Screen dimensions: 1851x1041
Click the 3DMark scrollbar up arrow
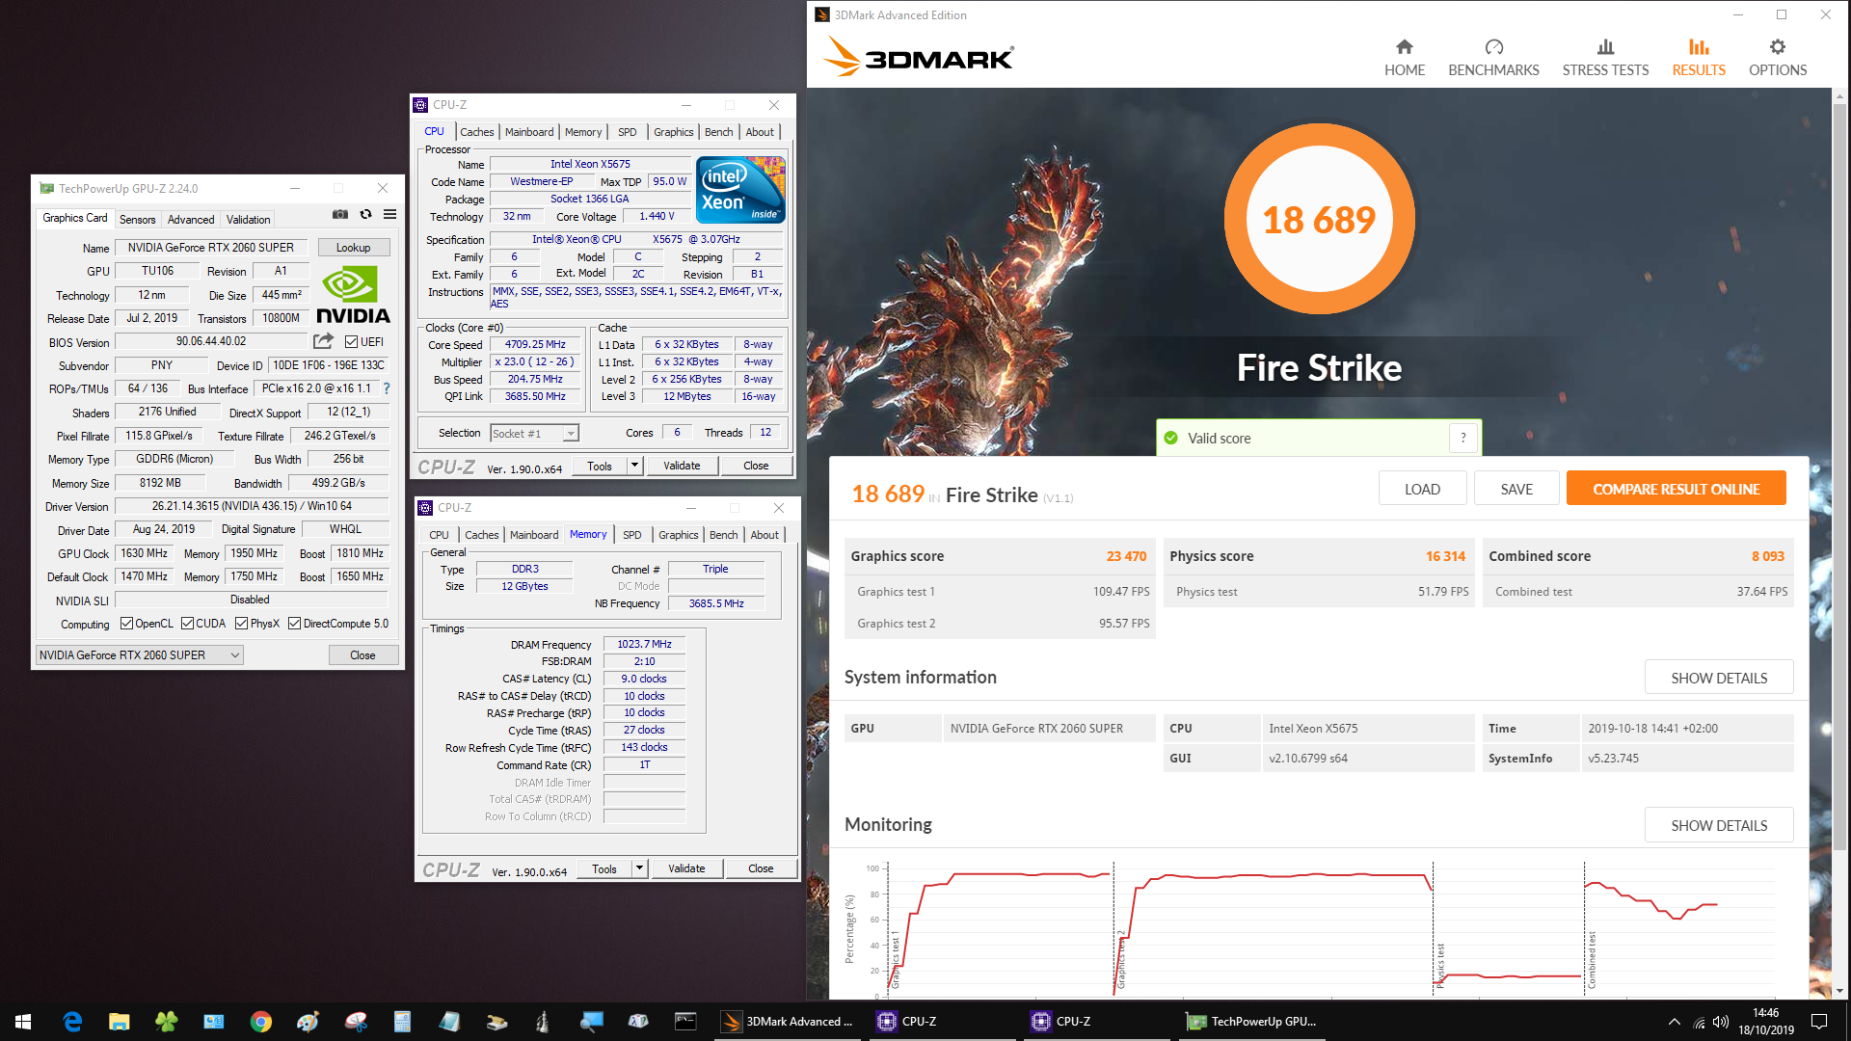[x=1839, y=96]
